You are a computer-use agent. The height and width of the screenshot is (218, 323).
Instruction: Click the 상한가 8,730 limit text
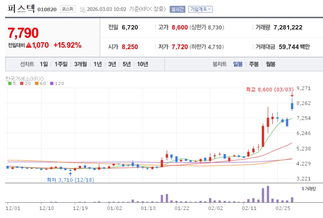(207, 27)
